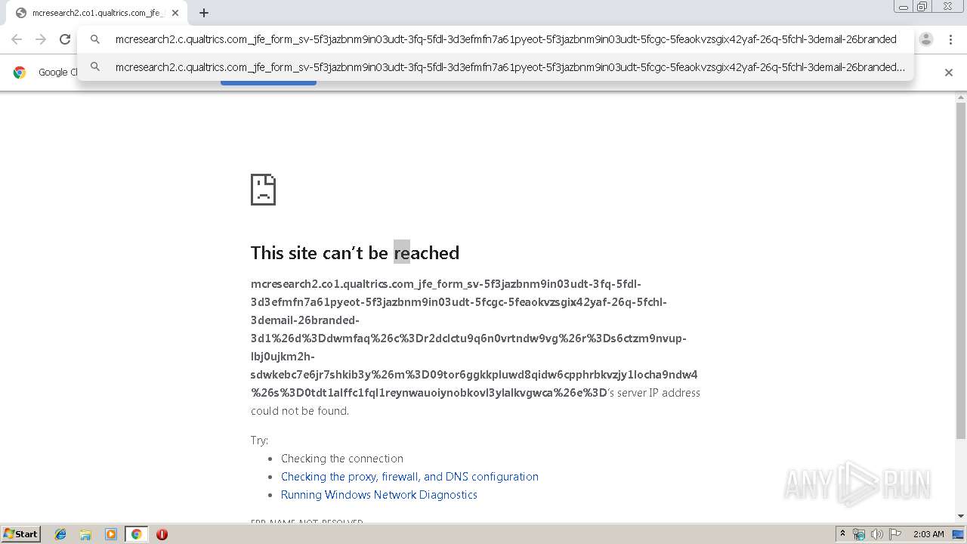Close the mcresearch2 qualtrics tab
The height and width of the screenshot is (544, 967).
[175, 13]
